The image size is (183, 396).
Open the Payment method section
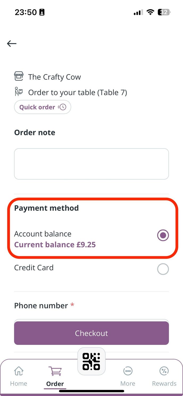pyautogui.click(x=47, y=208)
